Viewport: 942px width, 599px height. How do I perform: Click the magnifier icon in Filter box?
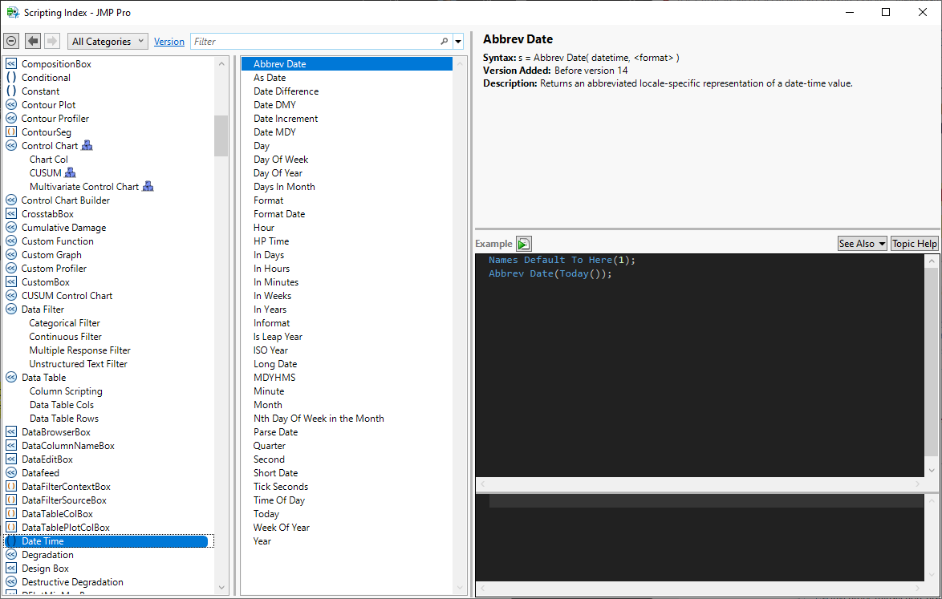445,42
